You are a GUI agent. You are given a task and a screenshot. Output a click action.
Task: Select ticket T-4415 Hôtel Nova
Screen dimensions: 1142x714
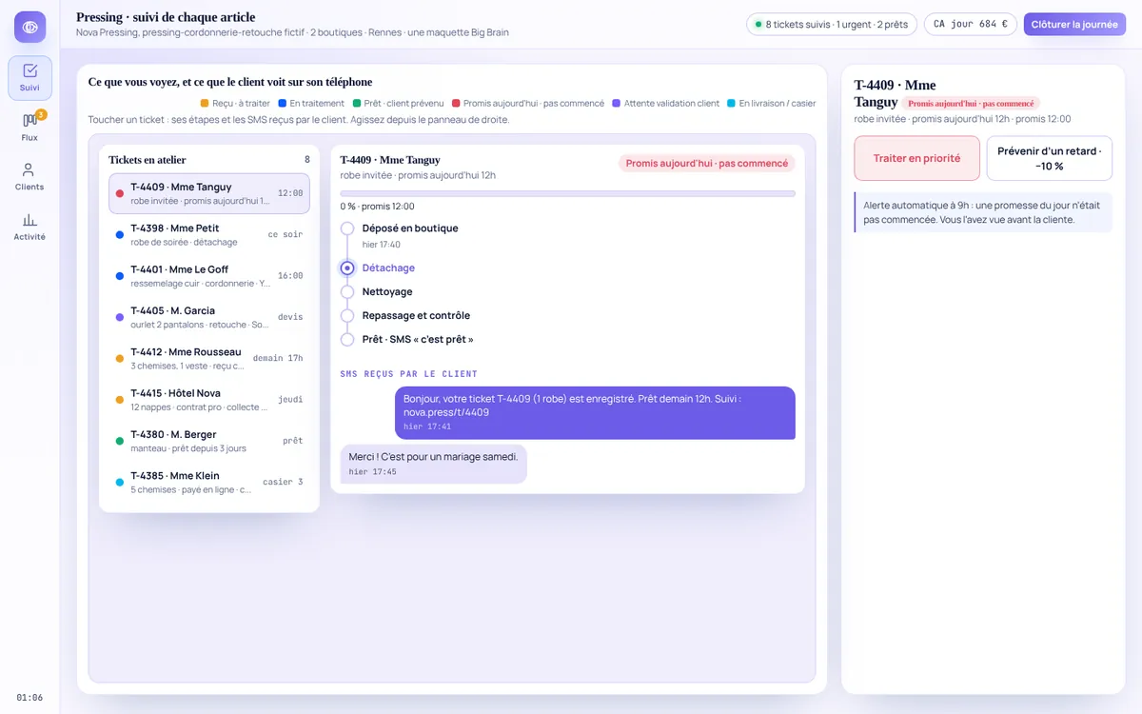[208, 400]
